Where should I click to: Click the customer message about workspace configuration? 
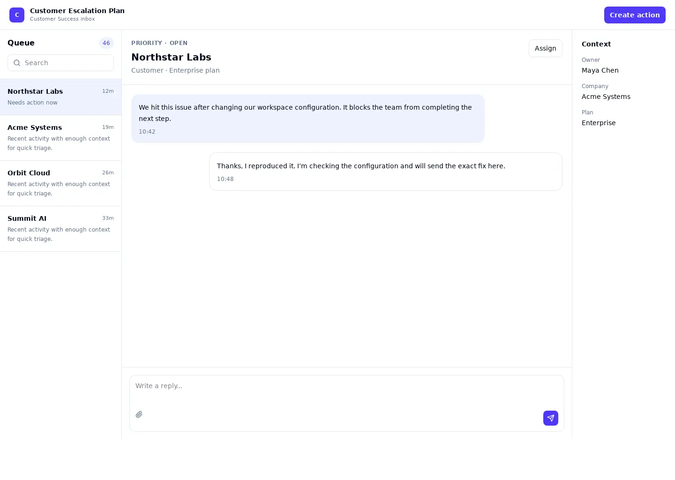pos(308,119)
